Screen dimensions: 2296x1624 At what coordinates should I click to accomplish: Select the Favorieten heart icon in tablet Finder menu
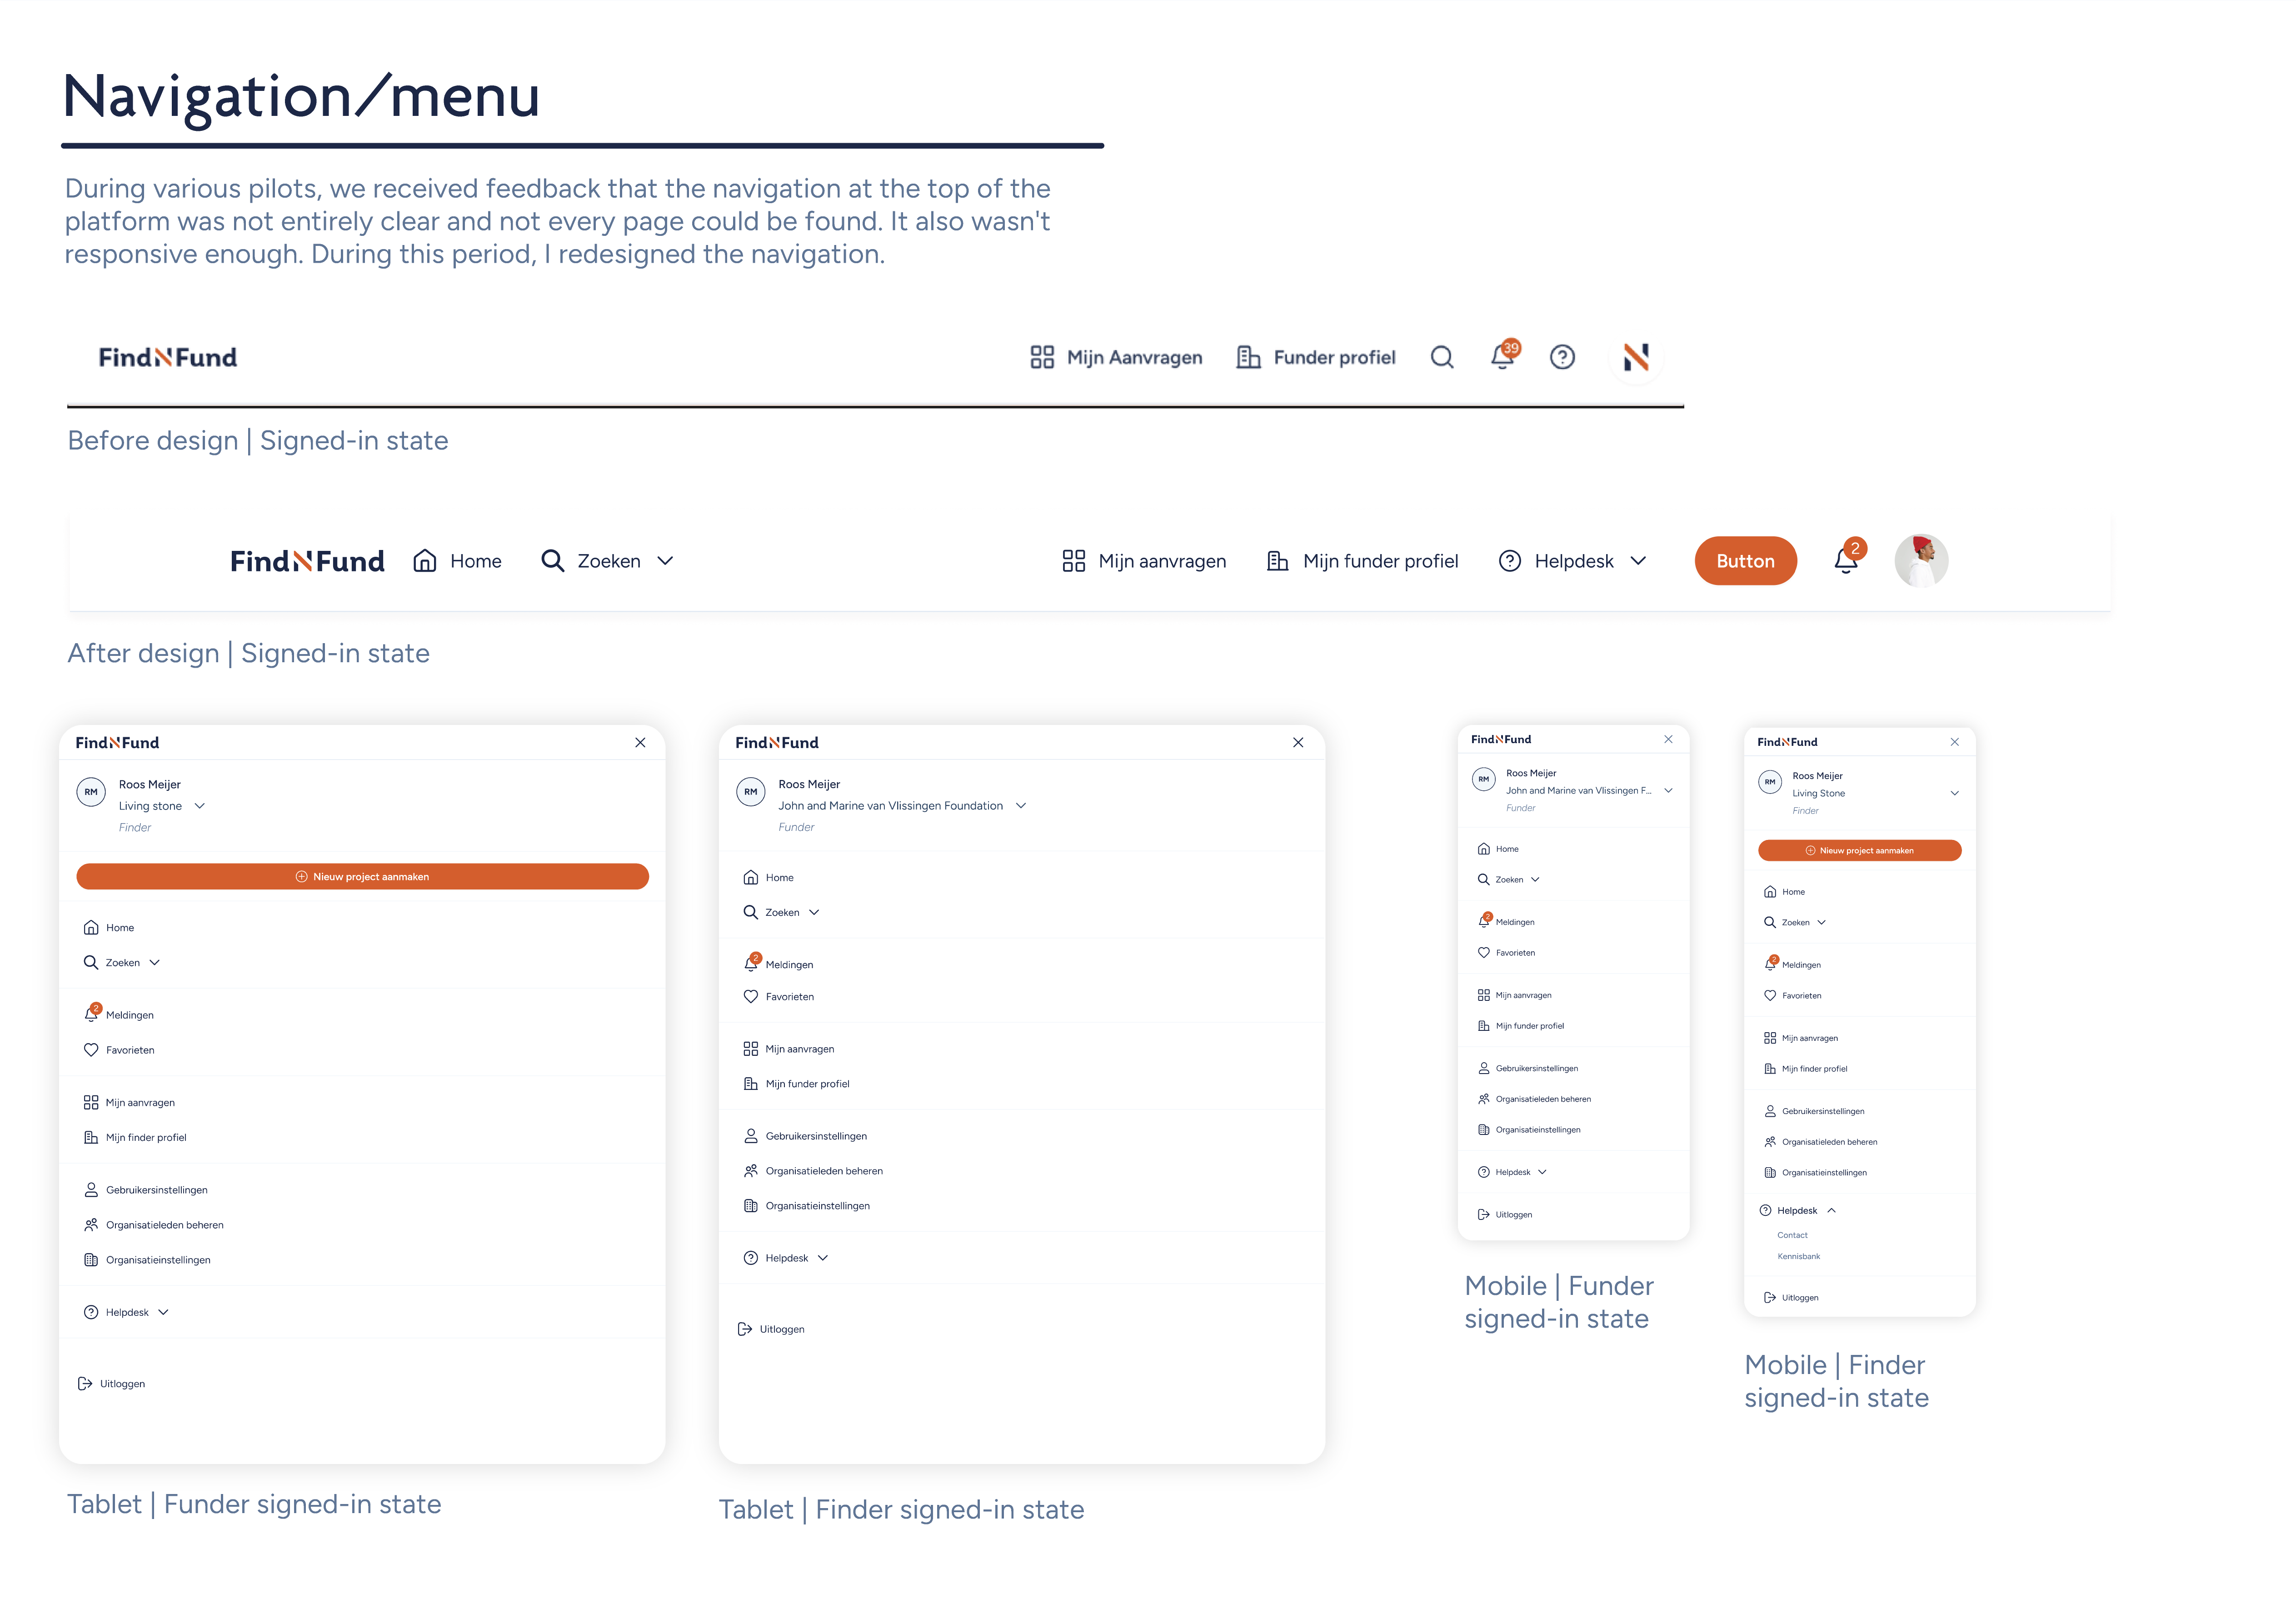[751, 996]
